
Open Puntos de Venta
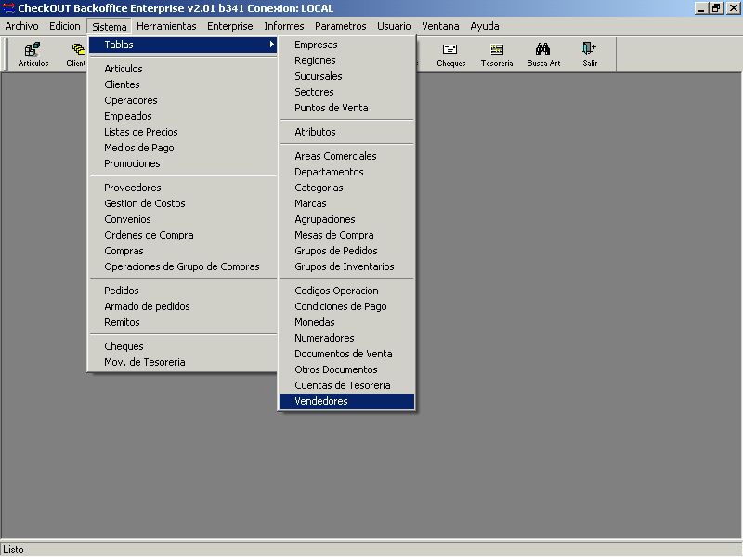click(x=346, y=108)
